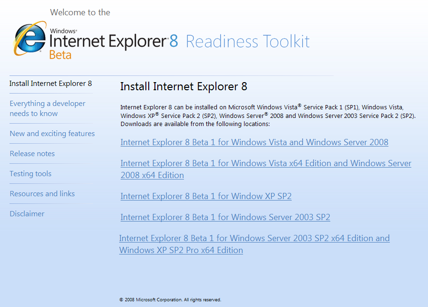Screen dimensions: 428x307
Task: Click the 2008 Microsoft Corporation copyright notice
Action: 170,300
